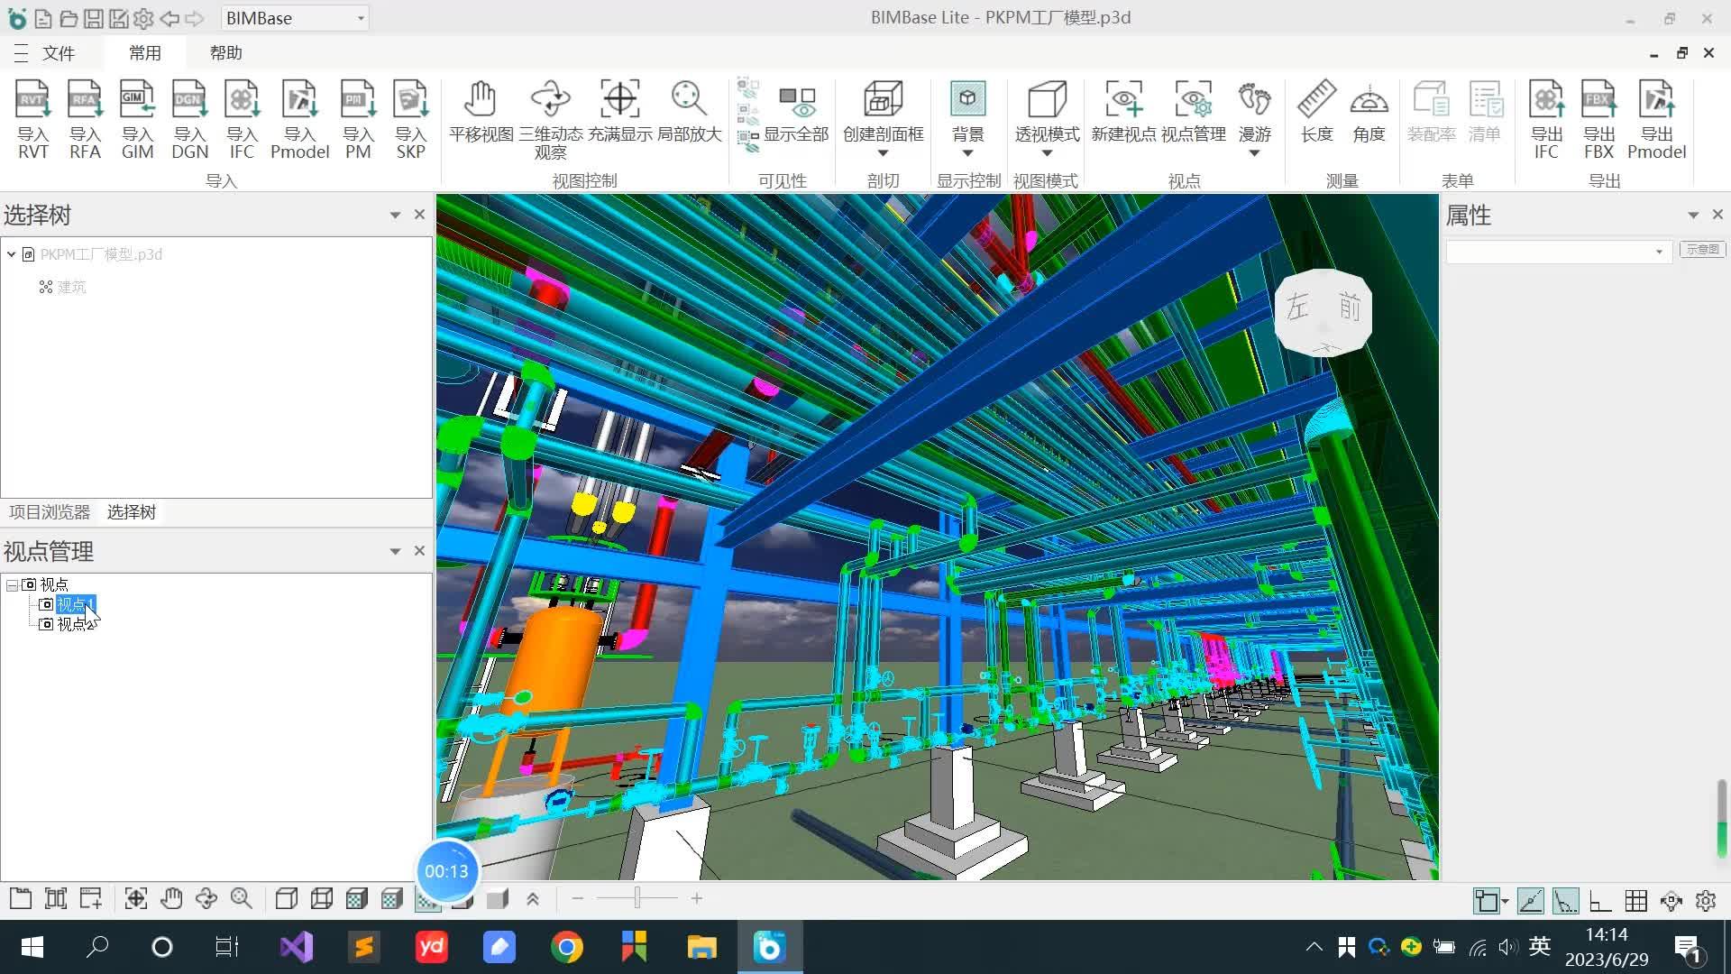Open the 属性 panel combo box
This screenshot has width=1731, height=974.
[x=1659, y=252]
